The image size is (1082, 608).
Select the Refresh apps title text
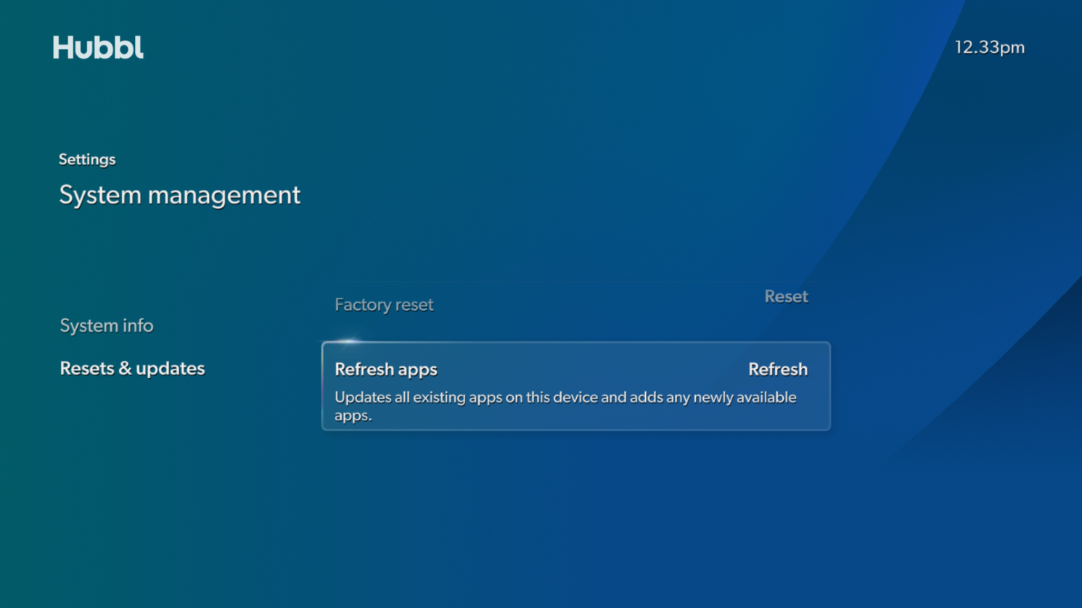(x=385, y=370)
